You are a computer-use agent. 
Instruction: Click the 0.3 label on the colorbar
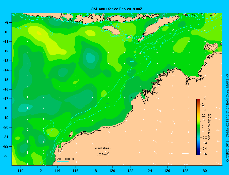204,110
